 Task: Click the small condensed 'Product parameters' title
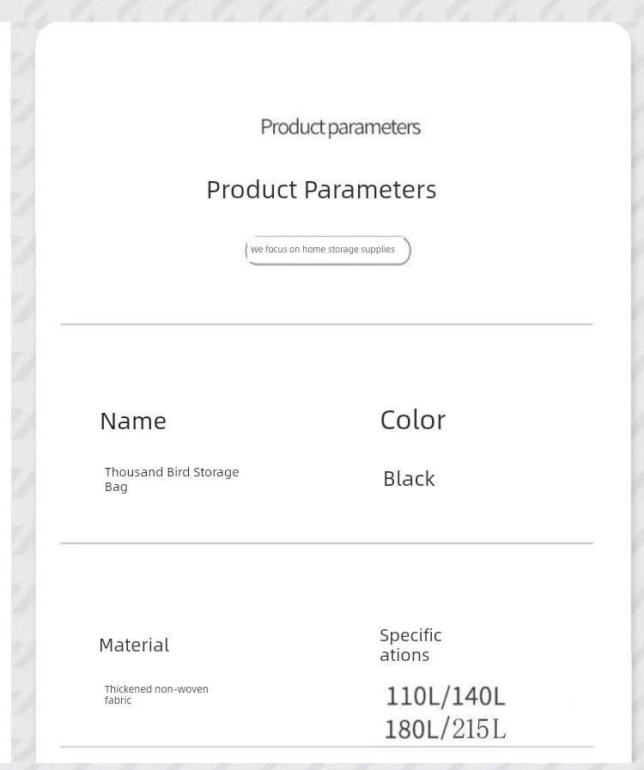coord(340,127)
